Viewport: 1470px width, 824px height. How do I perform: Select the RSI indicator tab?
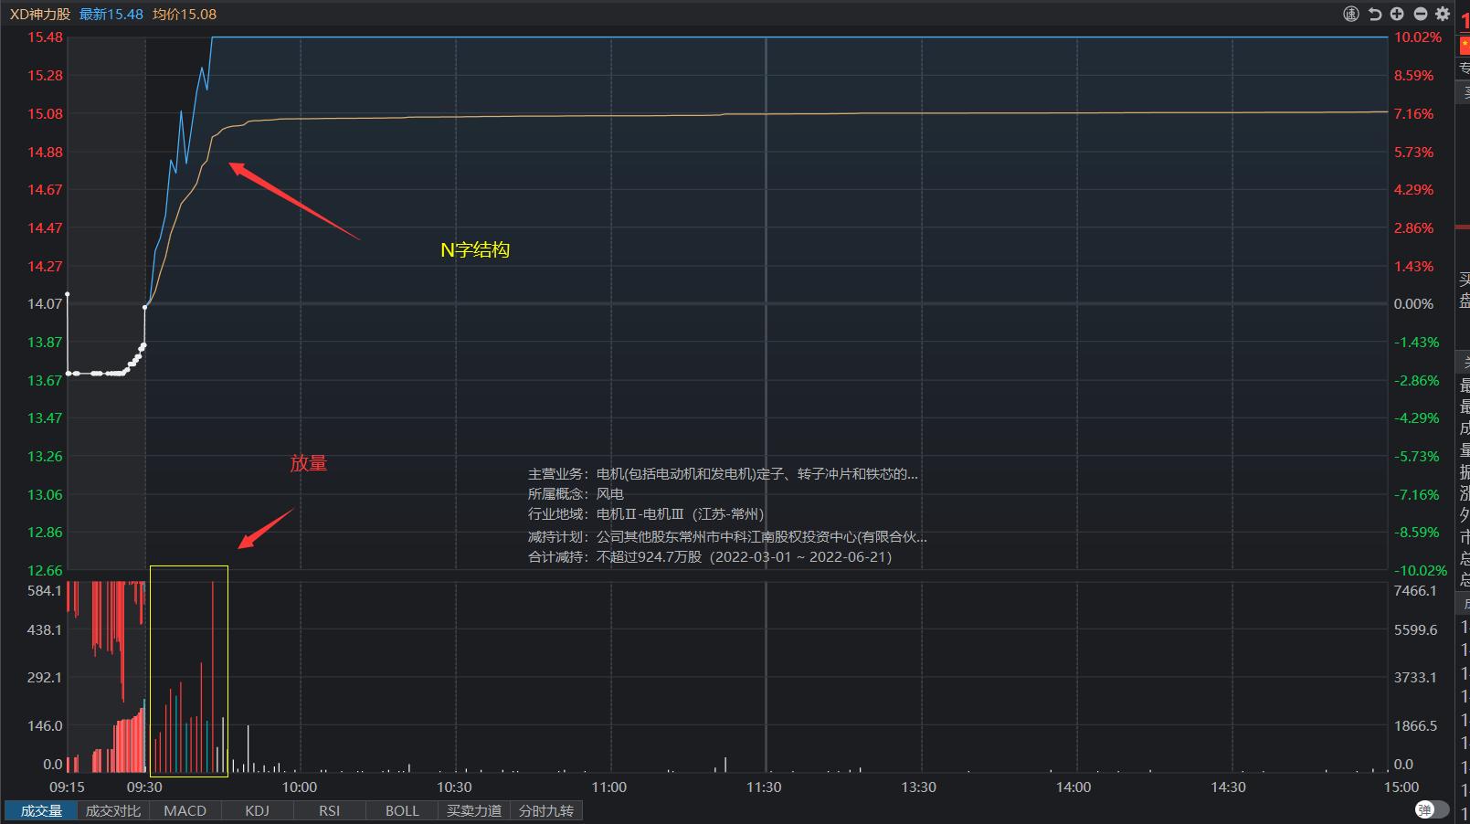330,811
